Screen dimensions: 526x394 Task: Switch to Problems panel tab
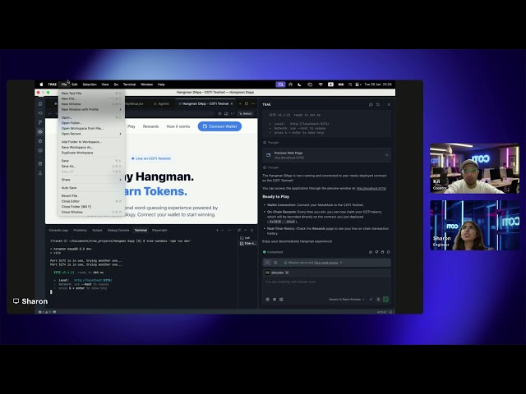coord(81,230)
